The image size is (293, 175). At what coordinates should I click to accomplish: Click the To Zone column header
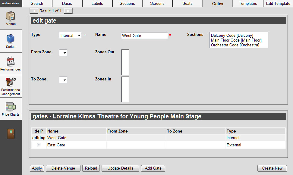(196, 131)
